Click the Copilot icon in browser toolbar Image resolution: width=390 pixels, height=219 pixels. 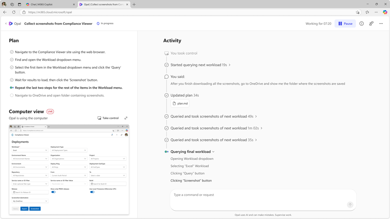pyautogui.click(x=385, y=12)
